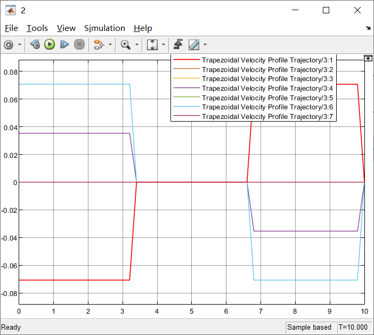Run the simulation with green play button
Image resolution: width=374 pixels, height=335 pixels.
click(x=50, y=45)
